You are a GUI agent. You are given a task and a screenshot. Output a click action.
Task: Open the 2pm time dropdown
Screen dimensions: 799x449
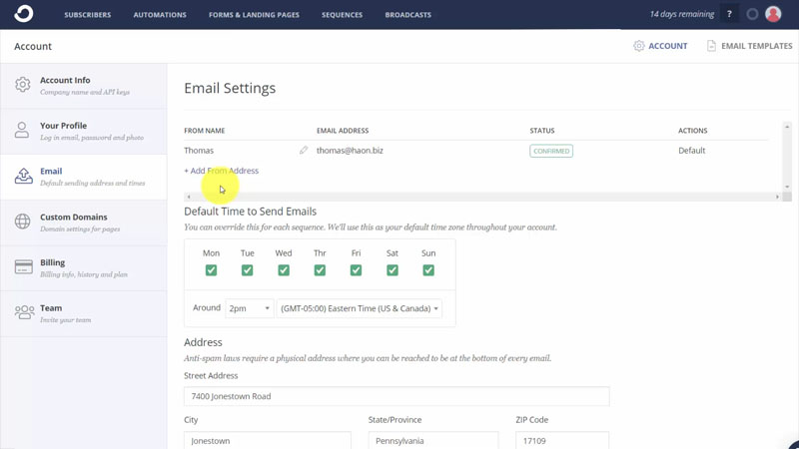click(x=249, y=309)
